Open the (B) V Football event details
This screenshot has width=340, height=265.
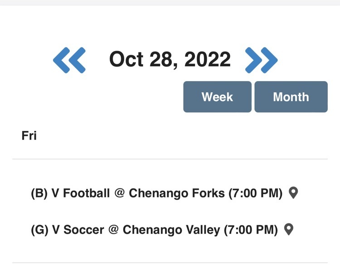pos(156,193)
